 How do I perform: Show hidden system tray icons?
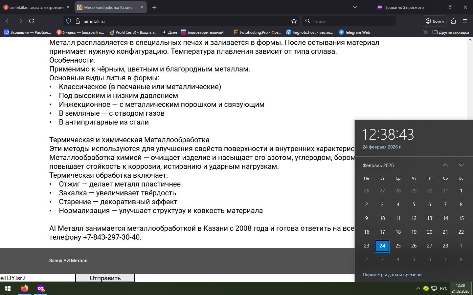418,288
